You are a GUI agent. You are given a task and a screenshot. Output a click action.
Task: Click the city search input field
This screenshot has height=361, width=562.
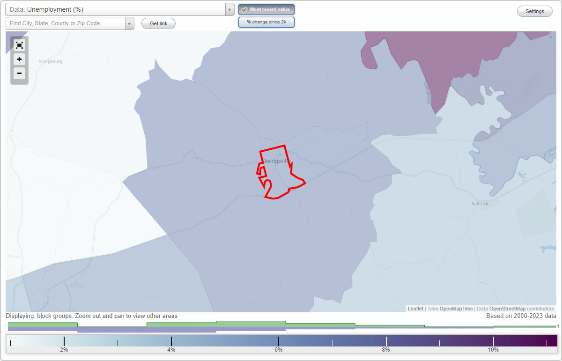(66, 23)
